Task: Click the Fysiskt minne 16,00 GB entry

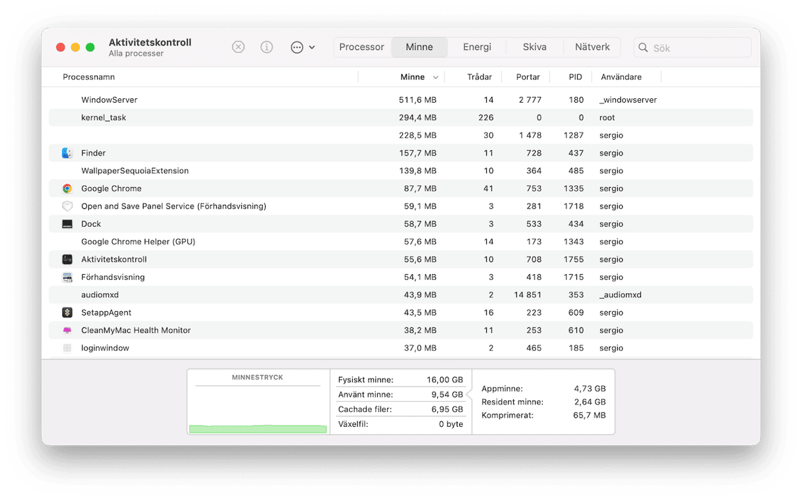Action: (x=400, y=380)
